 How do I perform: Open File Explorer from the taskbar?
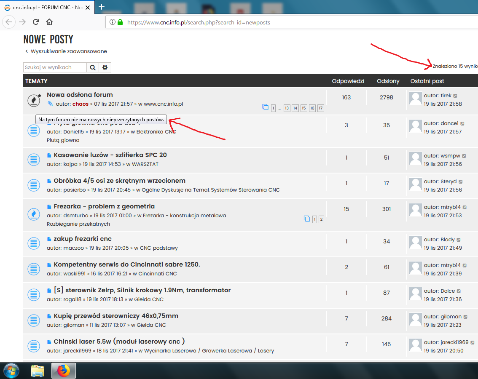[38, 371]
